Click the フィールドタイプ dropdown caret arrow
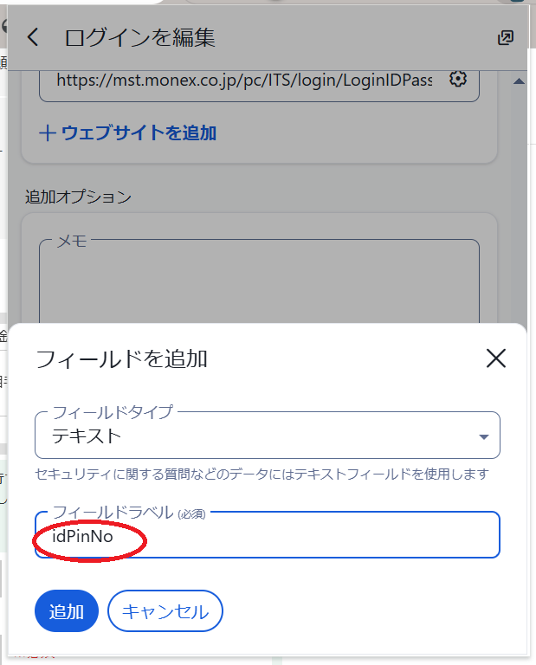 tap(484, 436)
